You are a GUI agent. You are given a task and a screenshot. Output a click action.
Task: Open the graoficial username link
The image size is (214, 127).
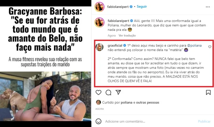(115, 45)
